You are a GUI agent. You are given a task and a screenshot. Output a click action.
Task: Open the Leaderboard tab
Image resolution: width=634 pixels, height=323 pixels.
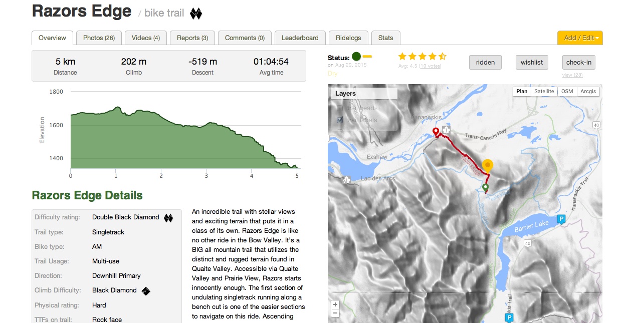tap(300, 38)
